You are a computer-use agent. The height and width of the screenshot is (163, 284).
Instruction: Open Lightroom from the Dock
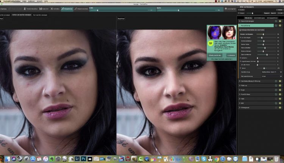[x=77, y=159]
